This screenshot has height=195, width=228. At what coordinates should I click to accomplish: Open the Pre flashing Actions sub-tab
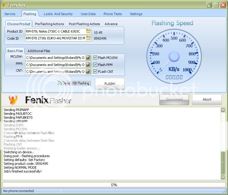click(50, 24)
